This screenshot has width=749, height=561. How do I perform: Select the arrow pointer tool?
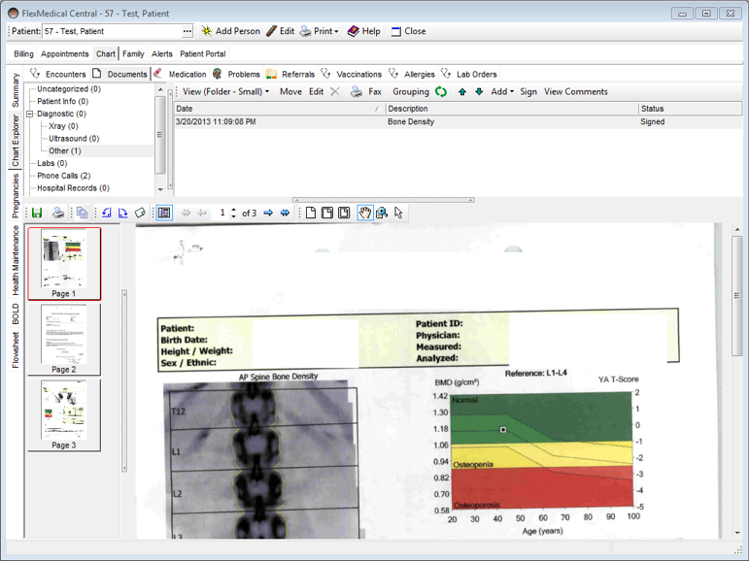point(398,213)
